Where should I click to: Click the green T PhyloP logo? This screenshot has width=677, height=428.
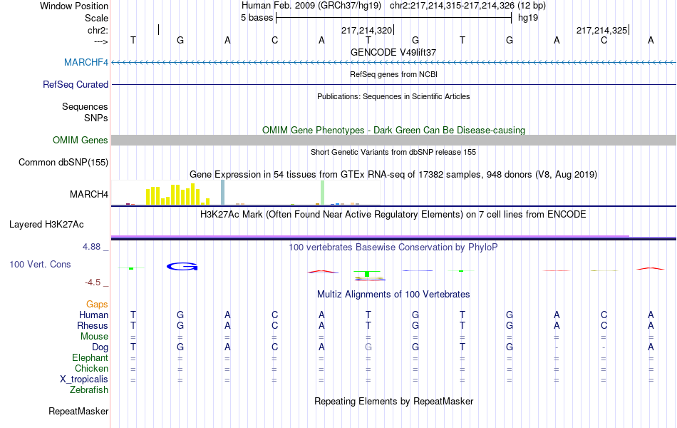[x=367, y=274]
